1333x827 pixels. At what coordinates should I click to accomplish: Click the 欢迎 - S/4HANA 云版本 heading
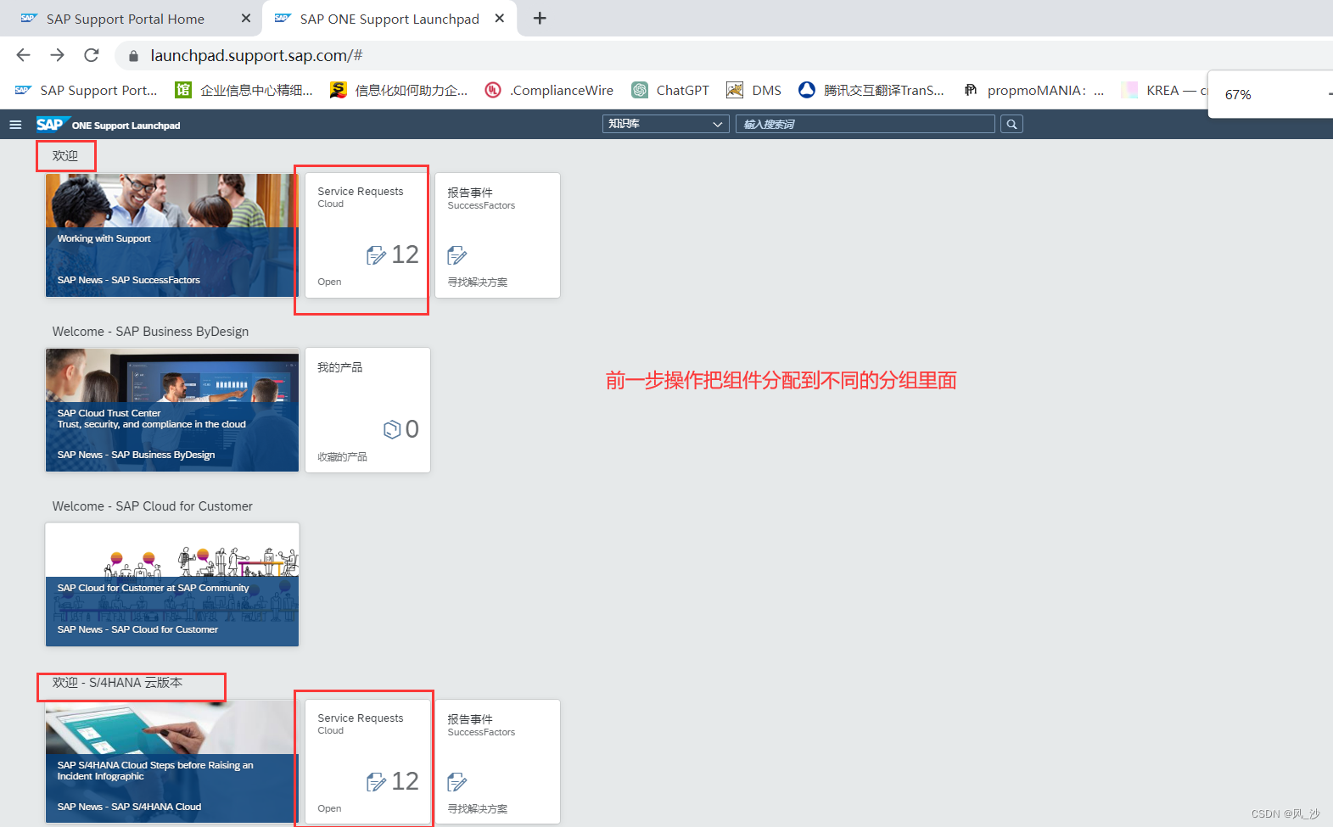117,683
